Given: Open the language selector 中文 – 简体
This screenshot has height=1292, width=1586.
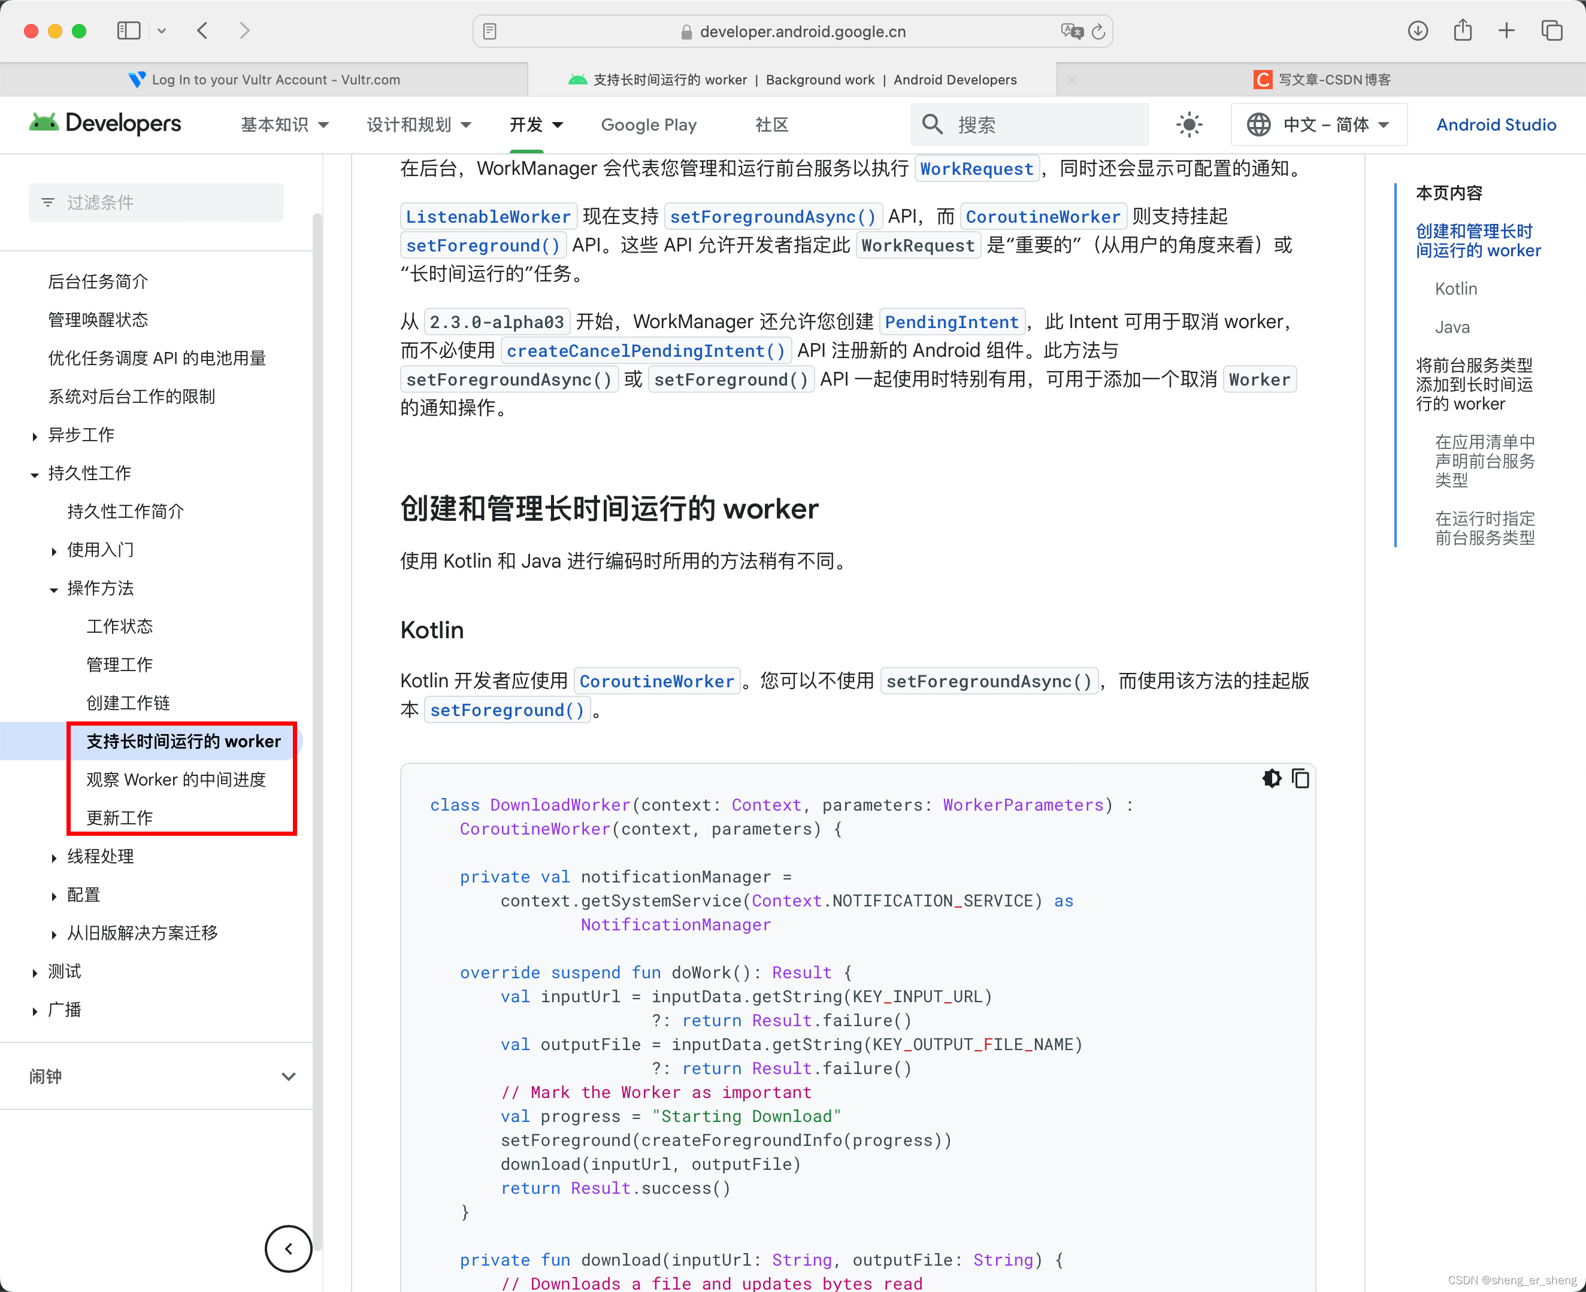Looking at the screenshot, I should point(1319,125).
